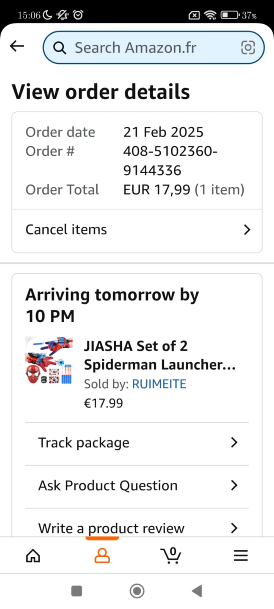Open the shopping cart icon
Image resolution: width=274 pixels, height=609 pixels.
click(171, 555)
